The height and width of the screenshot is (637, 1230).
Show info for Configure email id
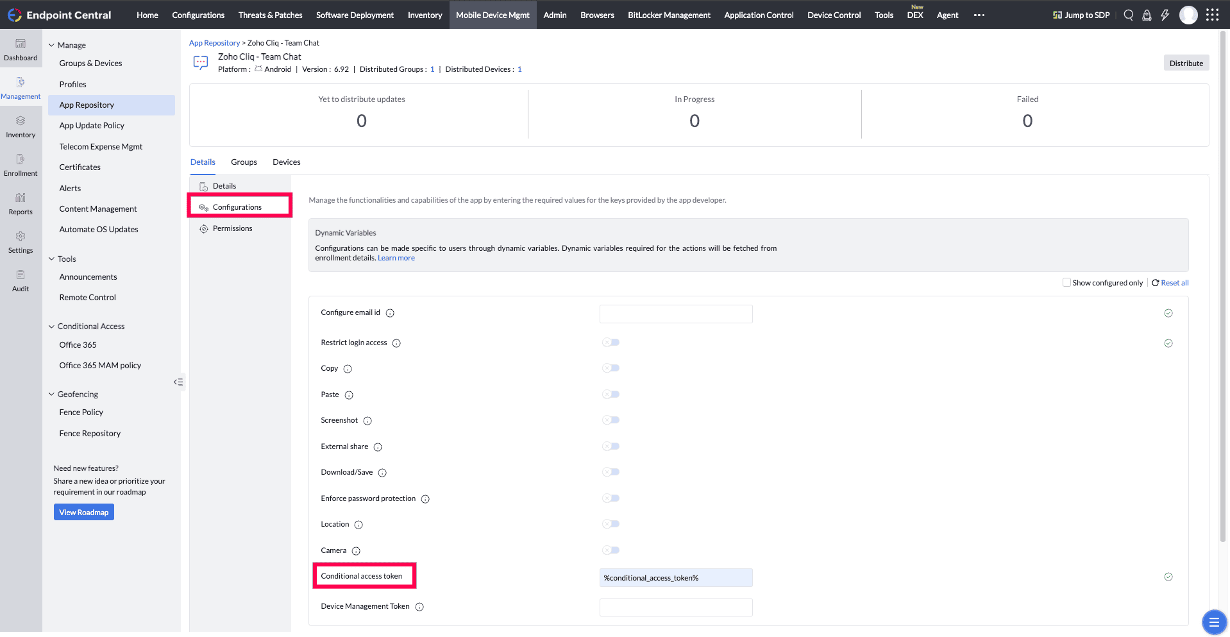[x=390, y=313]
